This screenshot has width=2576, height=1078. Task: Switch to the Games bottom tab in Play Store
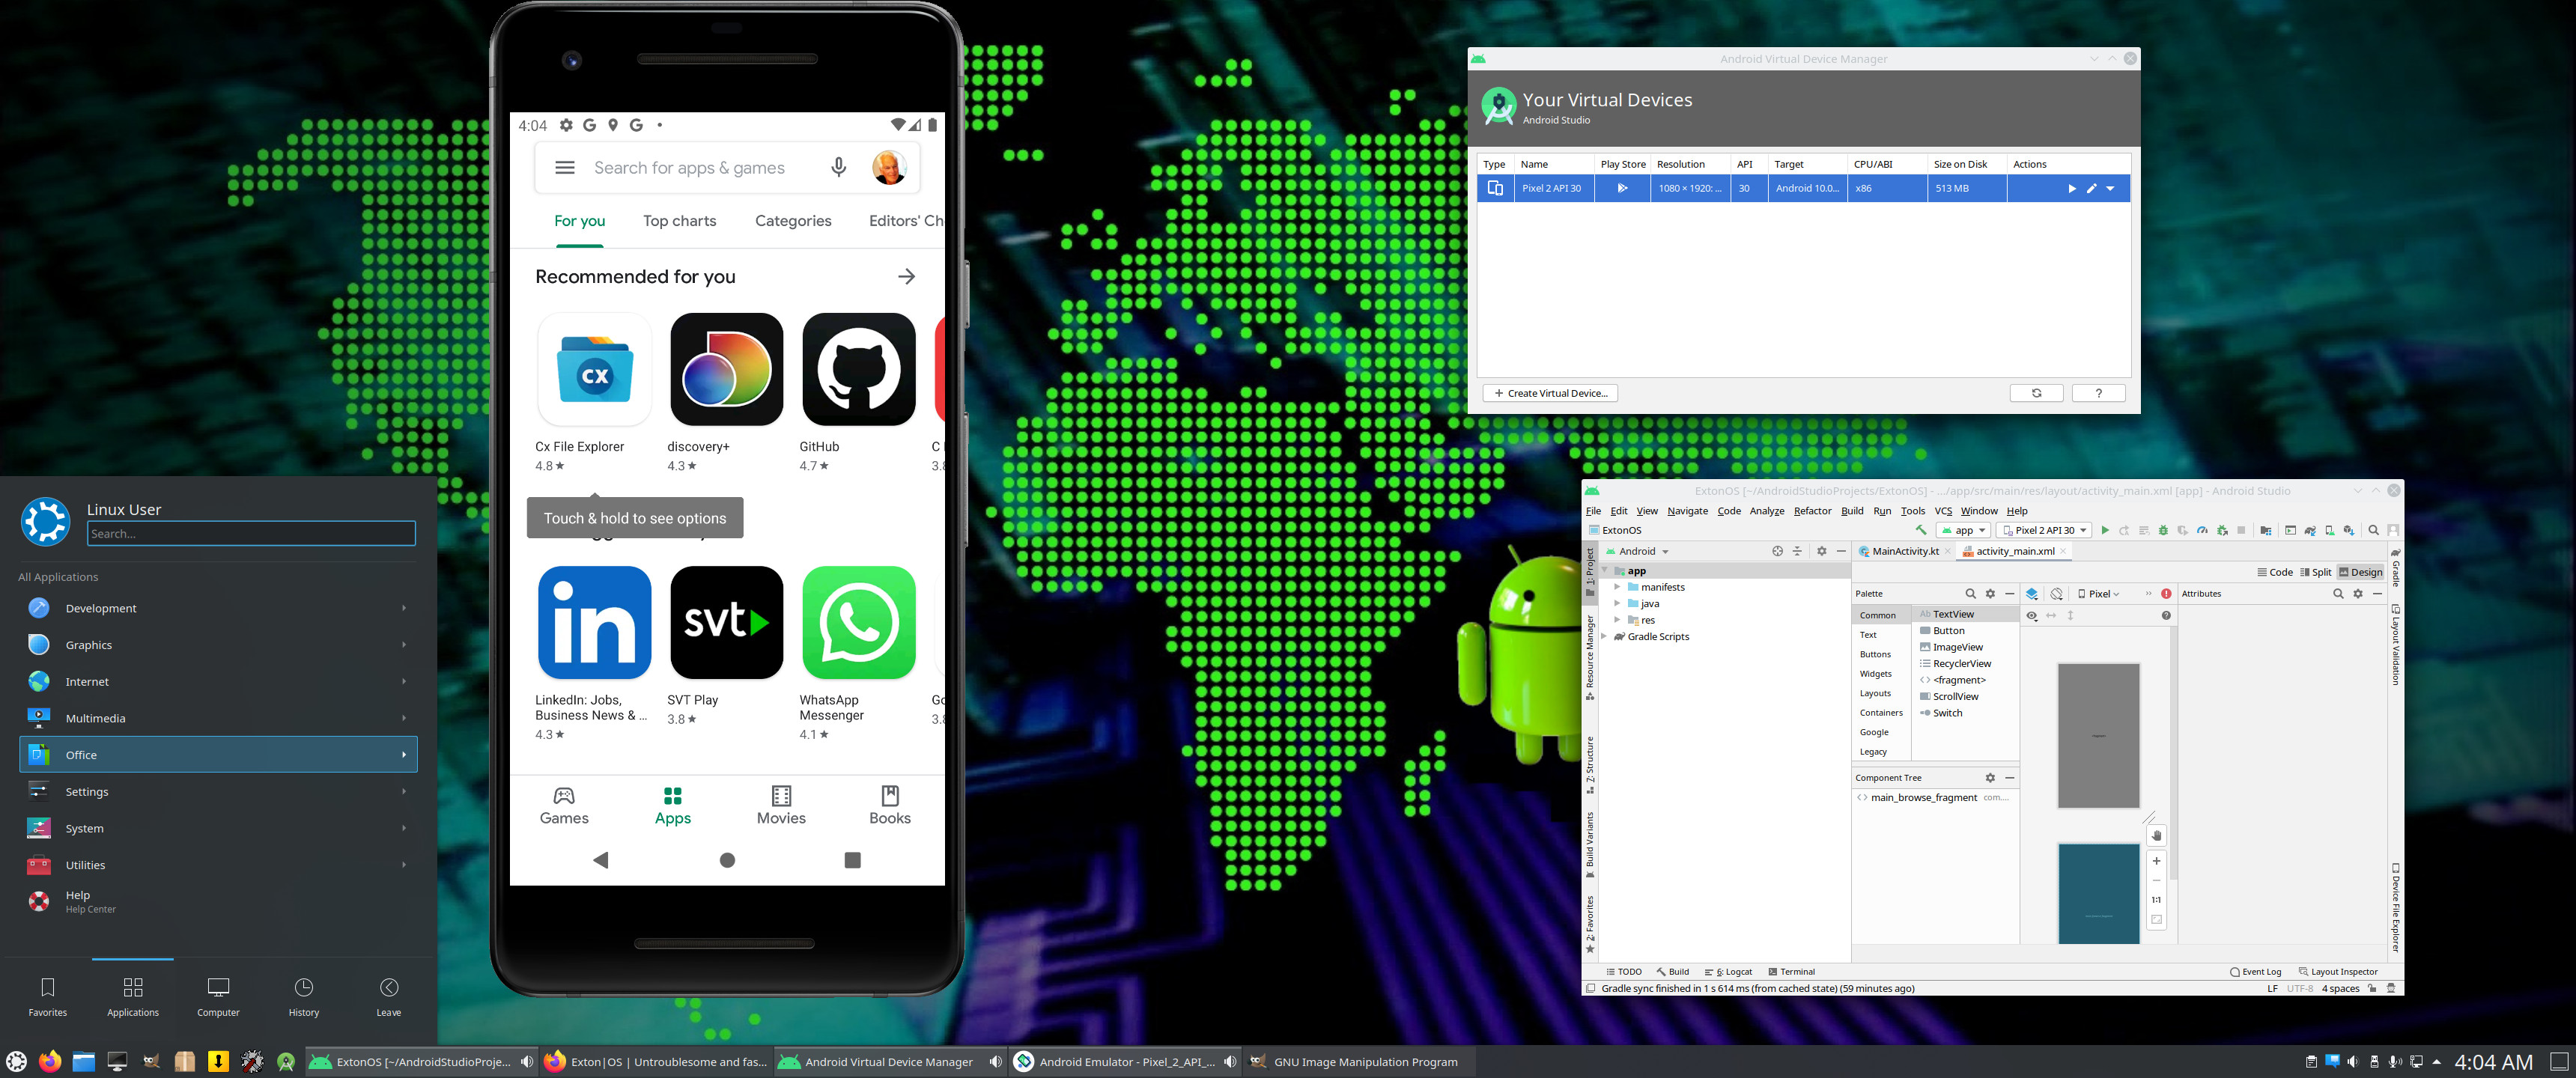click(x=564, y=805)
